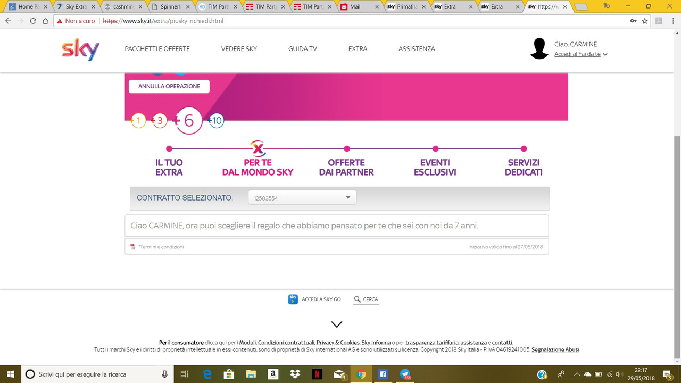The height and width of the screenshot is (383, 681).
Task: Switch to the Primafila browser tab
Action: click(405, 7)
